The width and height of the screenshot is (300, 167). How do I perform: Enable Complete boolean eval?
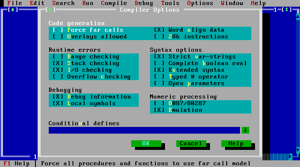(x=160, y=63)
